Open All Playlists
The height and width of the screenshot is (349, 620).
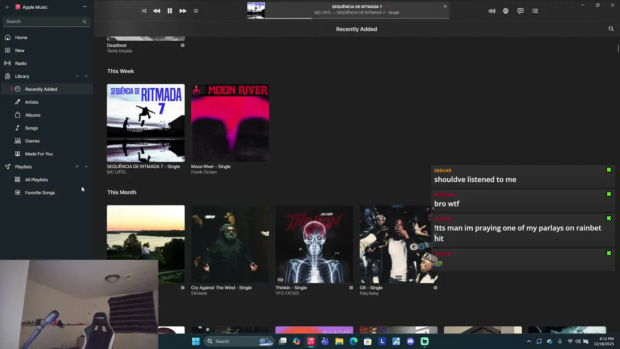[x=46, y=180]
